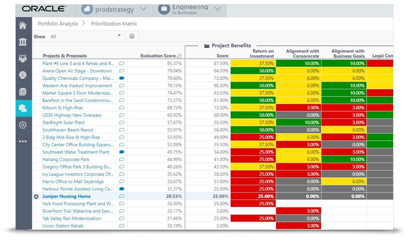
Task: Click the Project Benefits folder icon
Action: click(207, 46)
